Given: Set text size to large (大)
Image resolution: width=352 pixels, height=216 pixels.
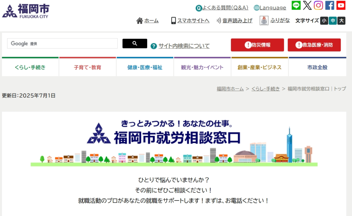Looking at the screenshot, I should pyautogui.click(x=341, y=21).
